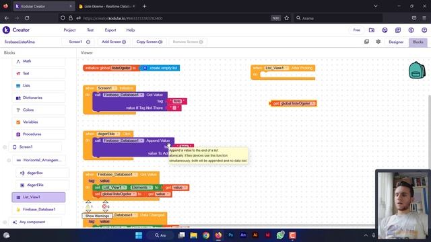Open the Procedures blocks category
This screenshot has width=431, height=242.
pos(38,134)
